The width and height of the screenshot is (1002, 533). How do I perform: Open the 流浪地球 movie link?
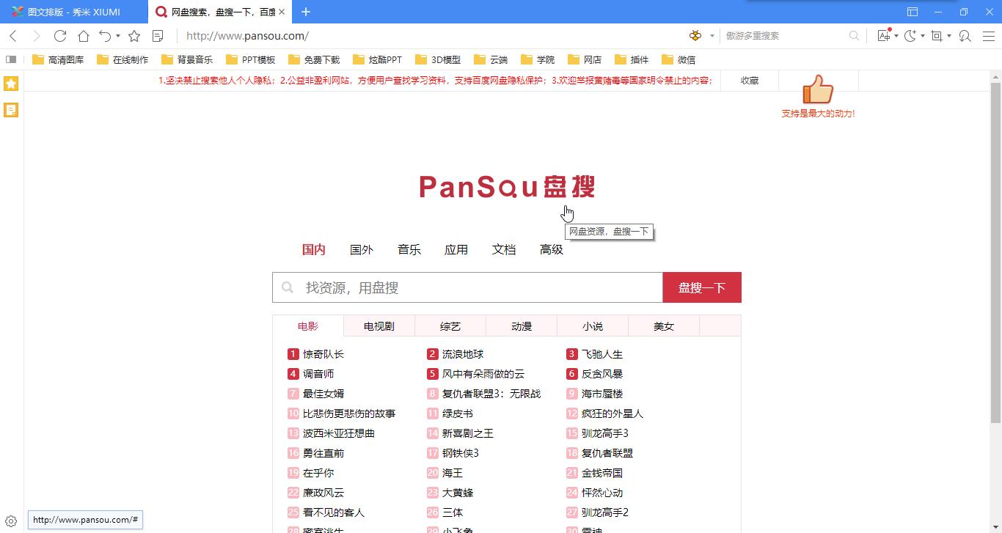tap(462, 353)
